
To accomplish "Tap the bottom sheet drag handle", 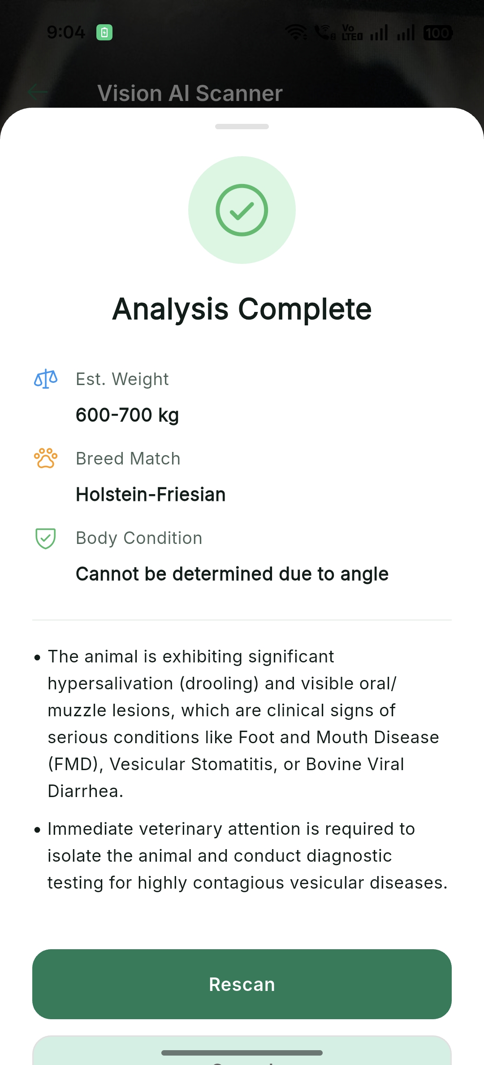I will pos(242,127).
